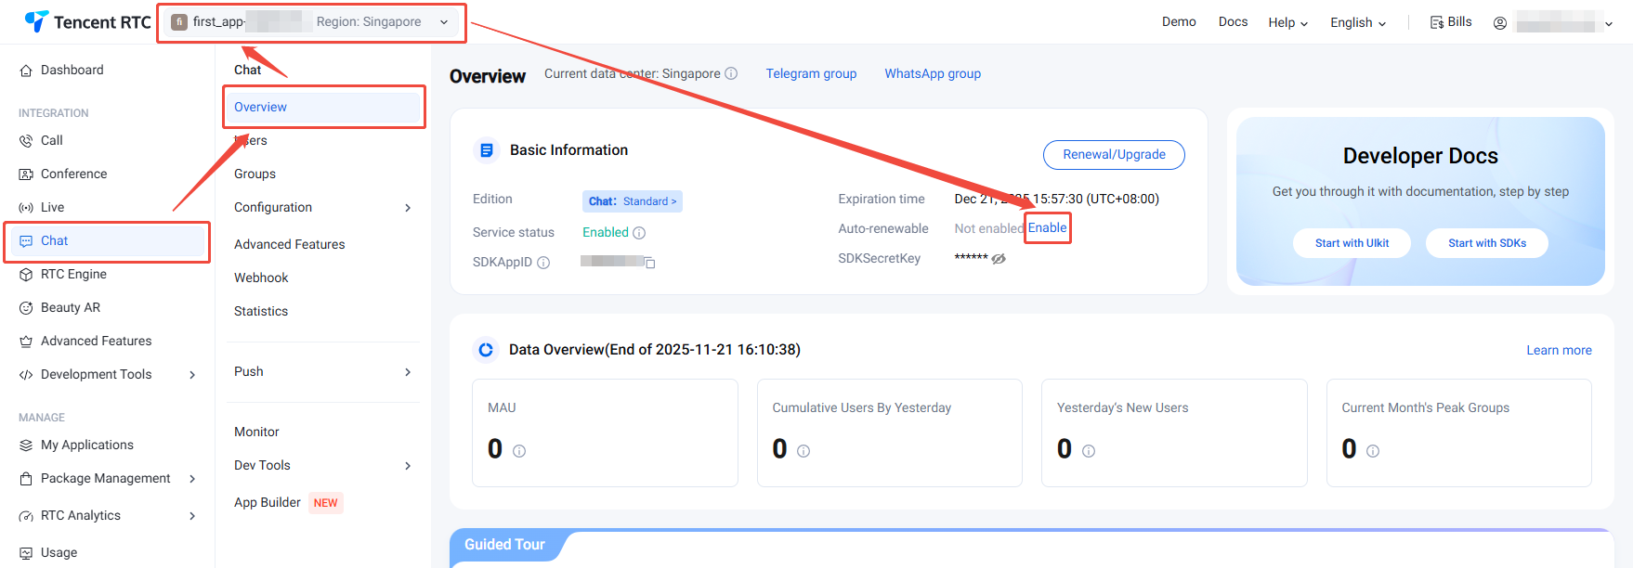The height and width of the screenshot is (568, 1633).
Task: Open the Telegram group link
Action: [x=811, y=73]
